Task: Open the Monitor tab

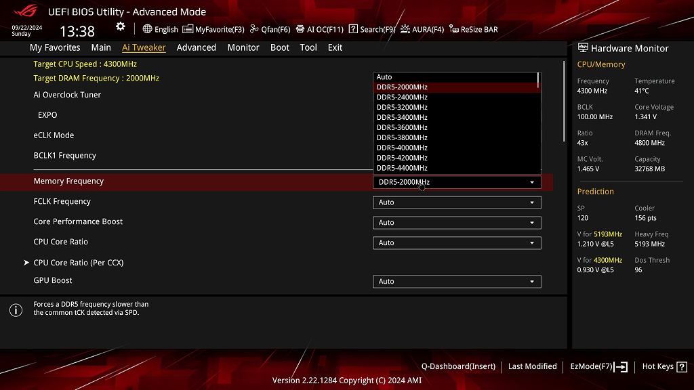Action: coord(243,47)
